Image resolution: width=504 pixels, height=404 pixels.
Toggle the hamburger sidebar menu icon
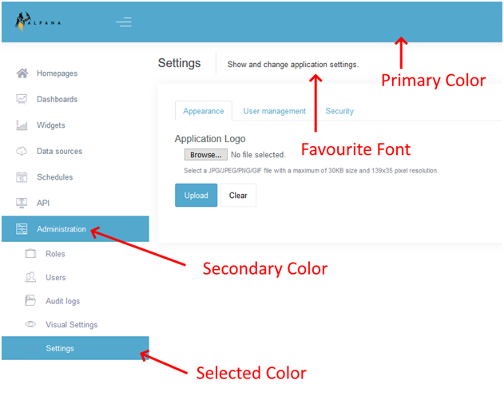point(124,22)
